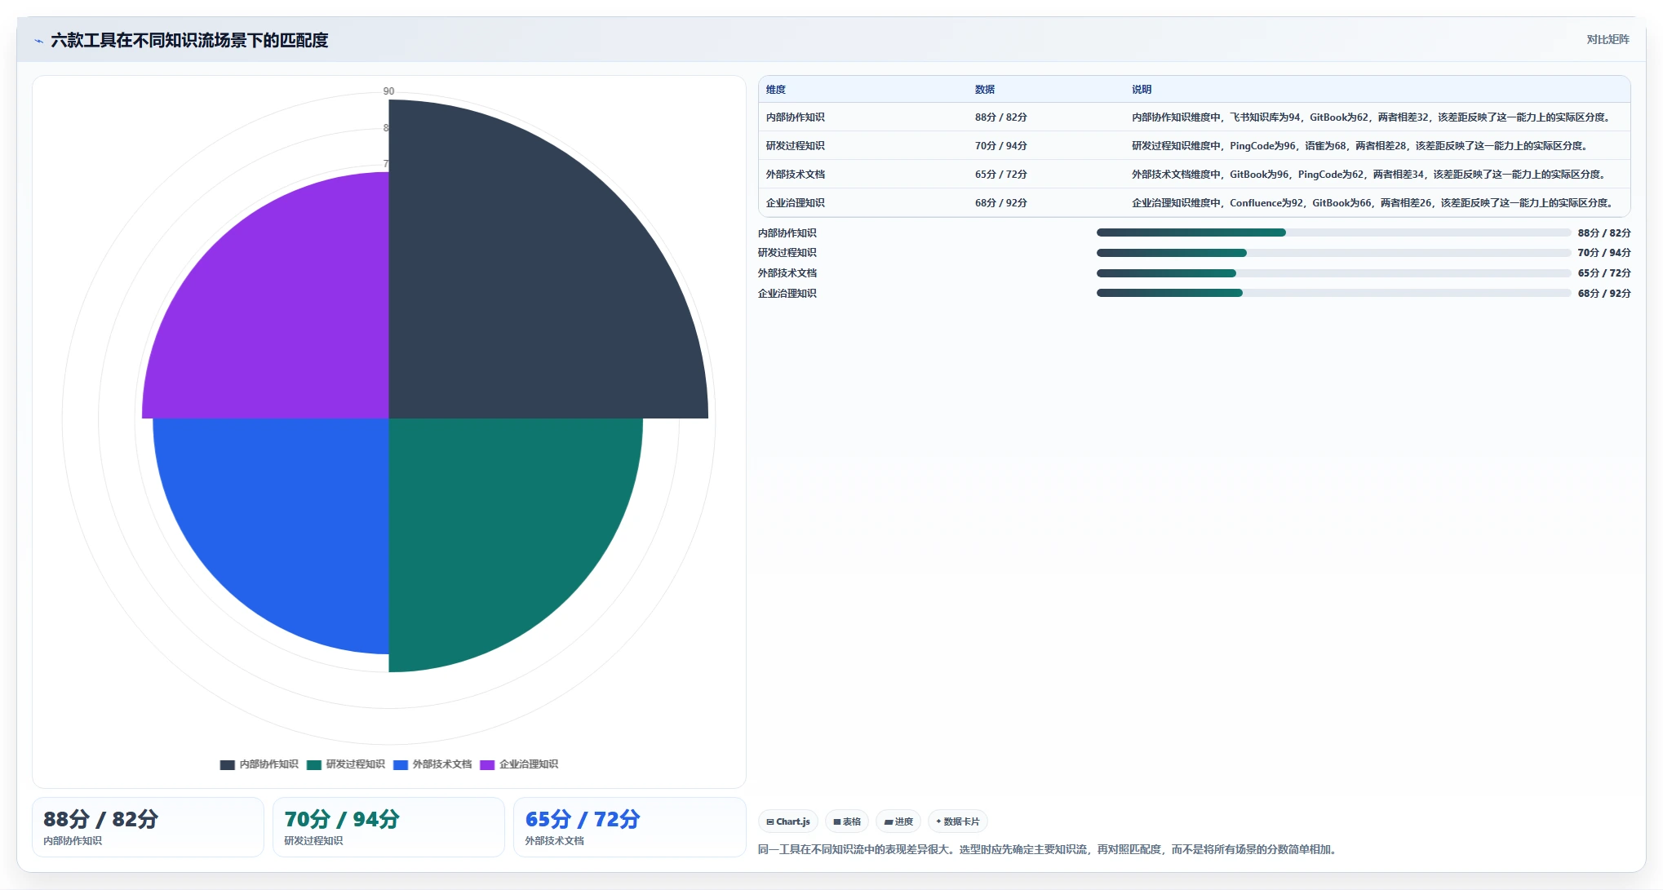Click the 数据卡片 tag
The image size is (1663, 890).
pyautogui.click(x=958, y=821)
